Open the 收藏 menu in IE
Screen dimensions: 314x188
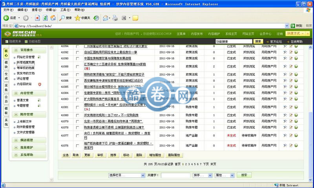click(51, 10)
